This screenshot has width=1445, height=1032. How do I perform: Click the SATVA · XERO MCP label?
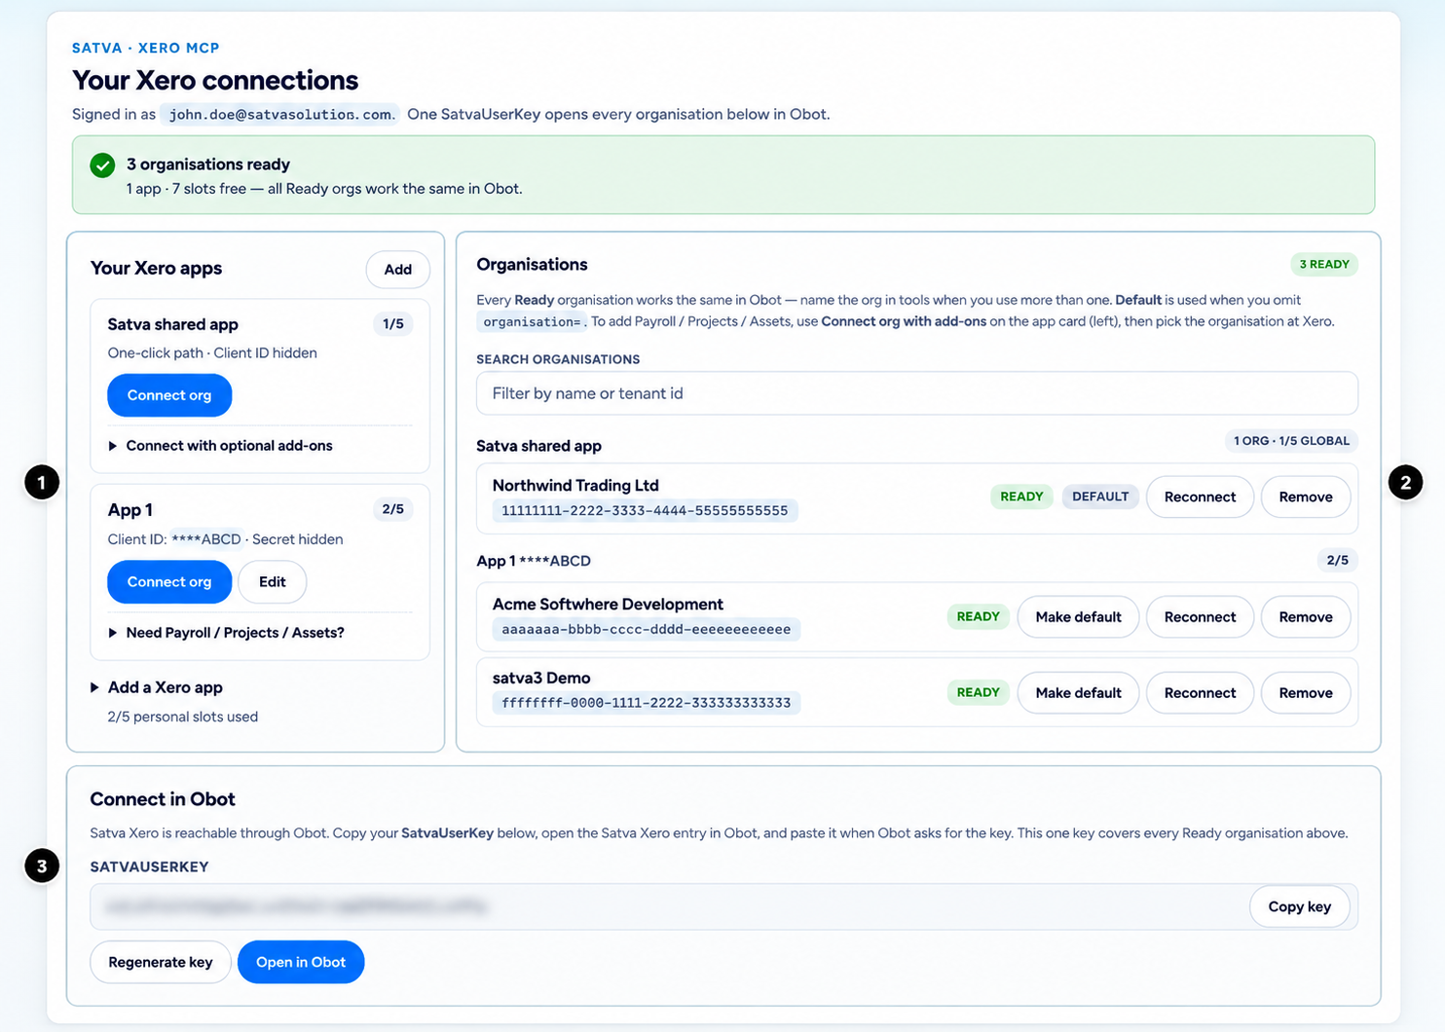tap(146, 48)
